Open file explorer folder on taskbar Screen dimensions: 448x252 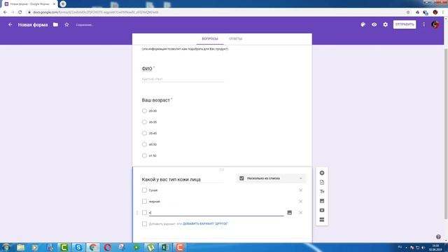tap(20, 247)
